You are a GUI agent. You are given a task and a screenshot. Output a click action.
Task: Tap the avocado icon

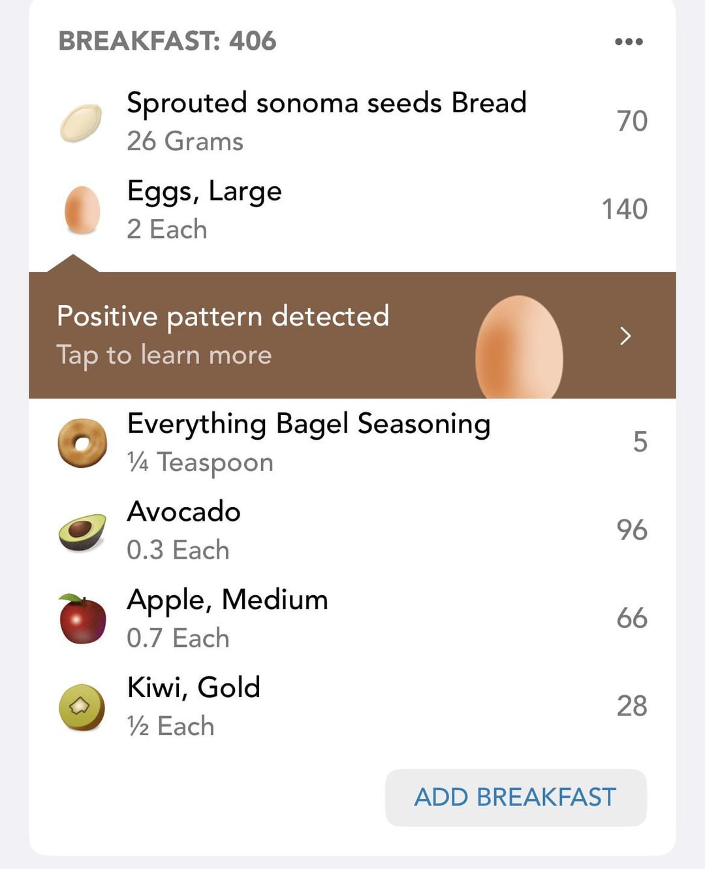coord(82,532)
